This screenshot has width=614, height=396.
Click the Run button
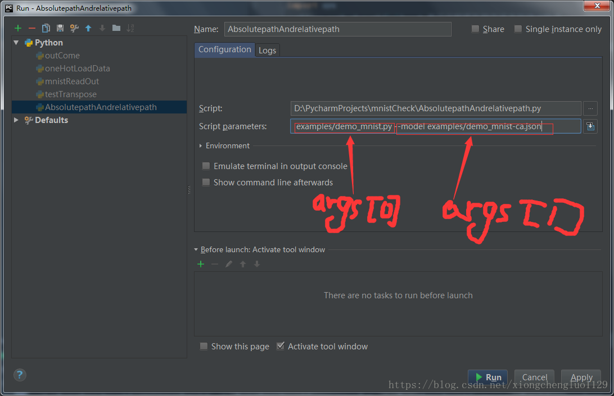click(488, 377)
